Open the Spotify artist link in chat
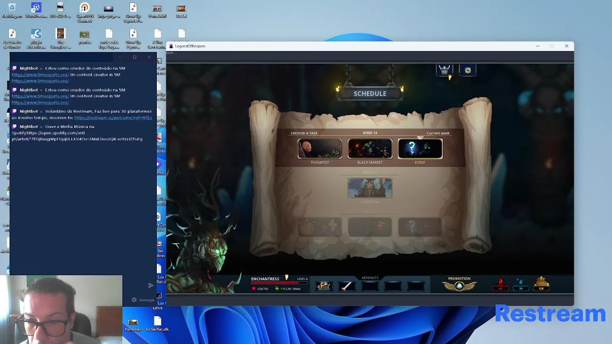This screenshot has height=344, width=612. 77,136
